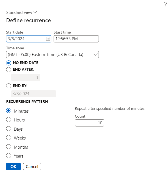Choose Weeks recurrence pattern
The image size is (168, 175).
[9, 138]
